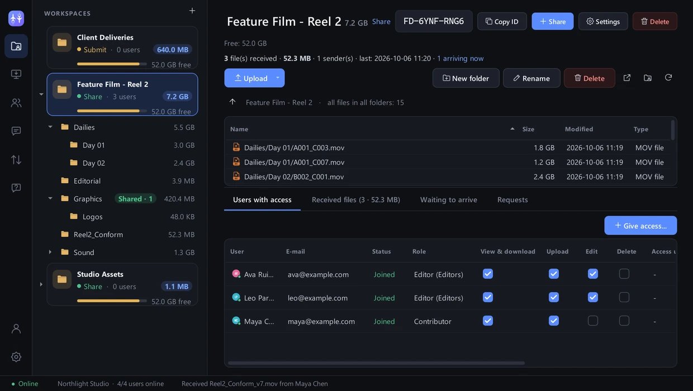Click file icon of A001_C007.mov

(x=236, y=162)
